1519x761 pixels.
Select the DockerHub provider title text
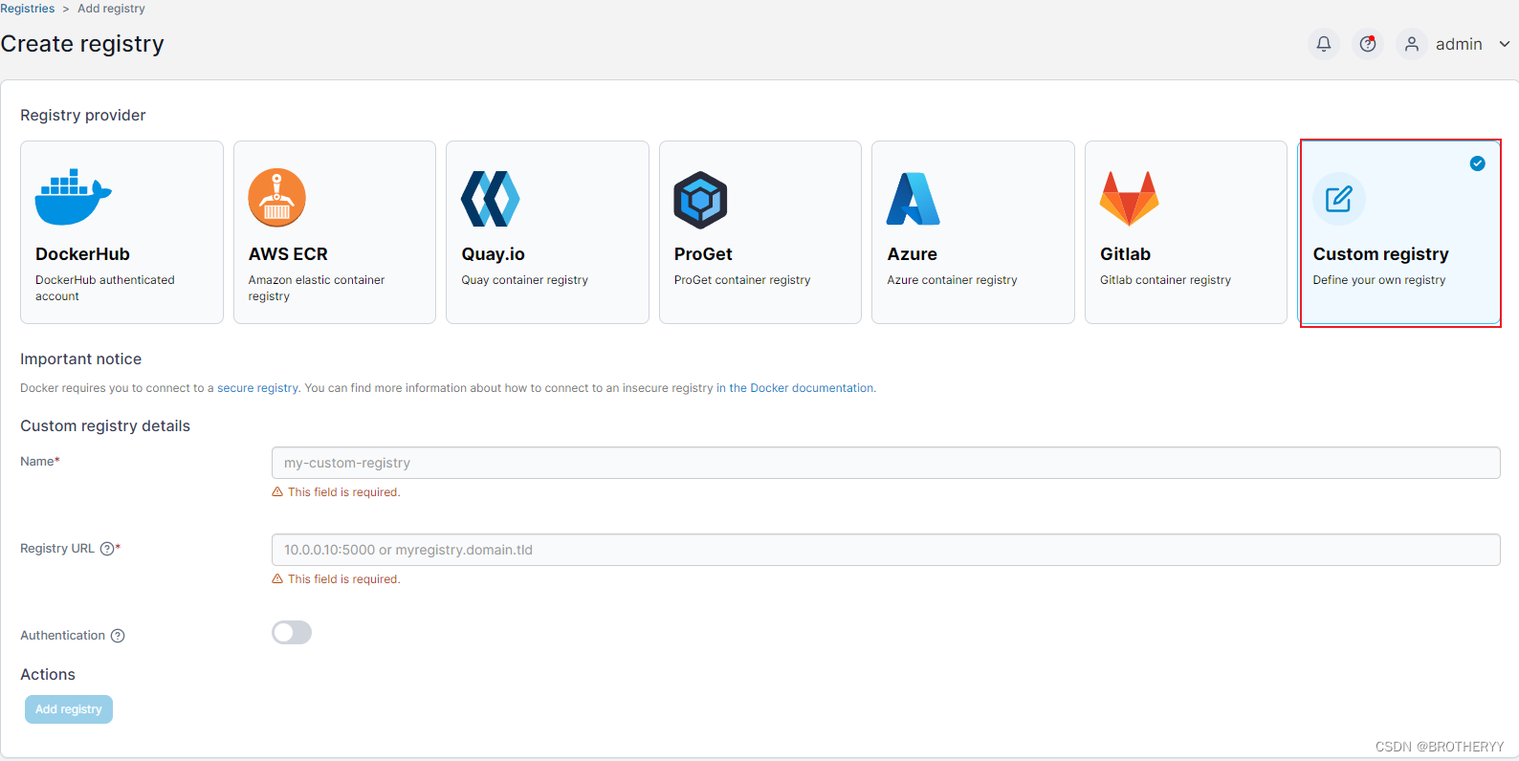point(82,254)
